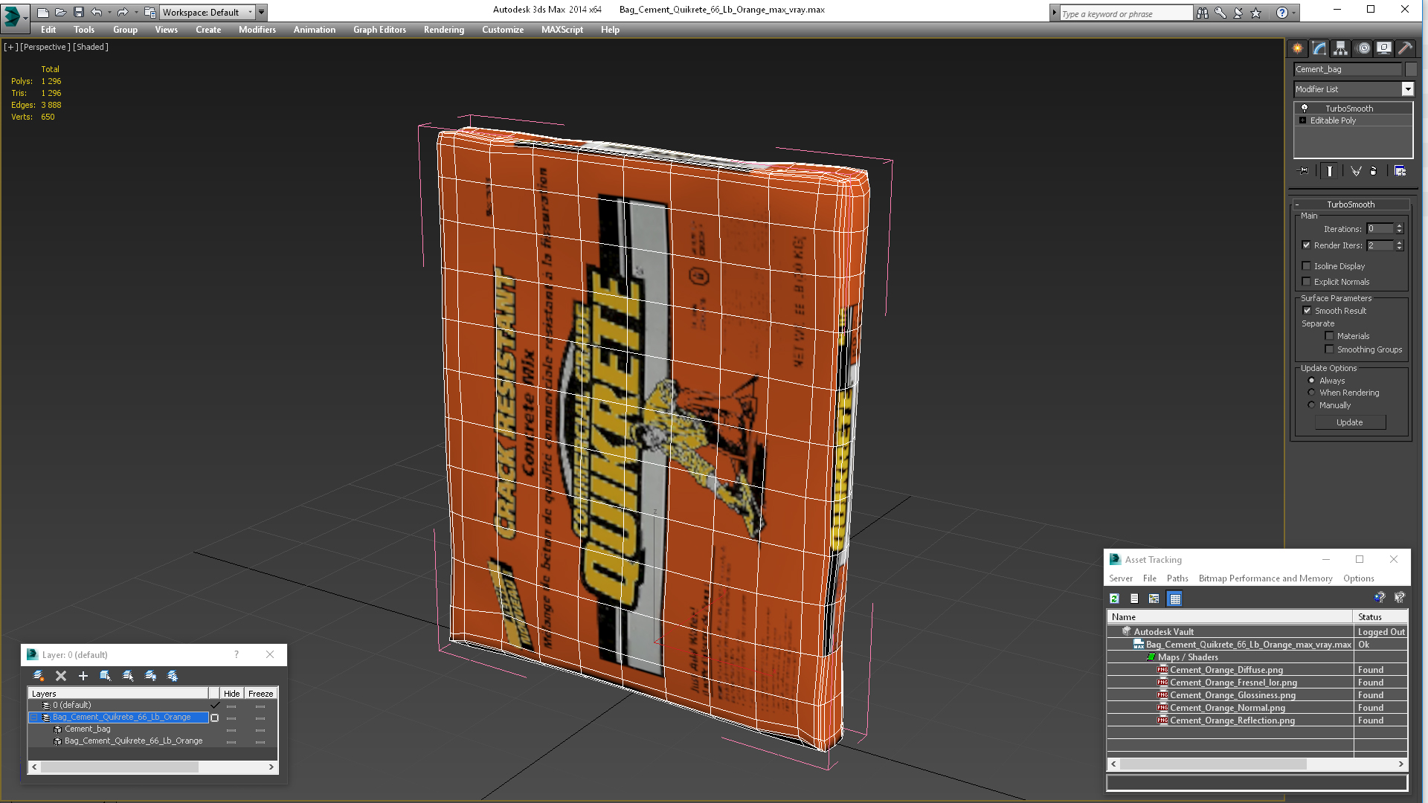Enable Separate by Materials checkbox
This screenshot has height=803, width=1428.
1329,336
